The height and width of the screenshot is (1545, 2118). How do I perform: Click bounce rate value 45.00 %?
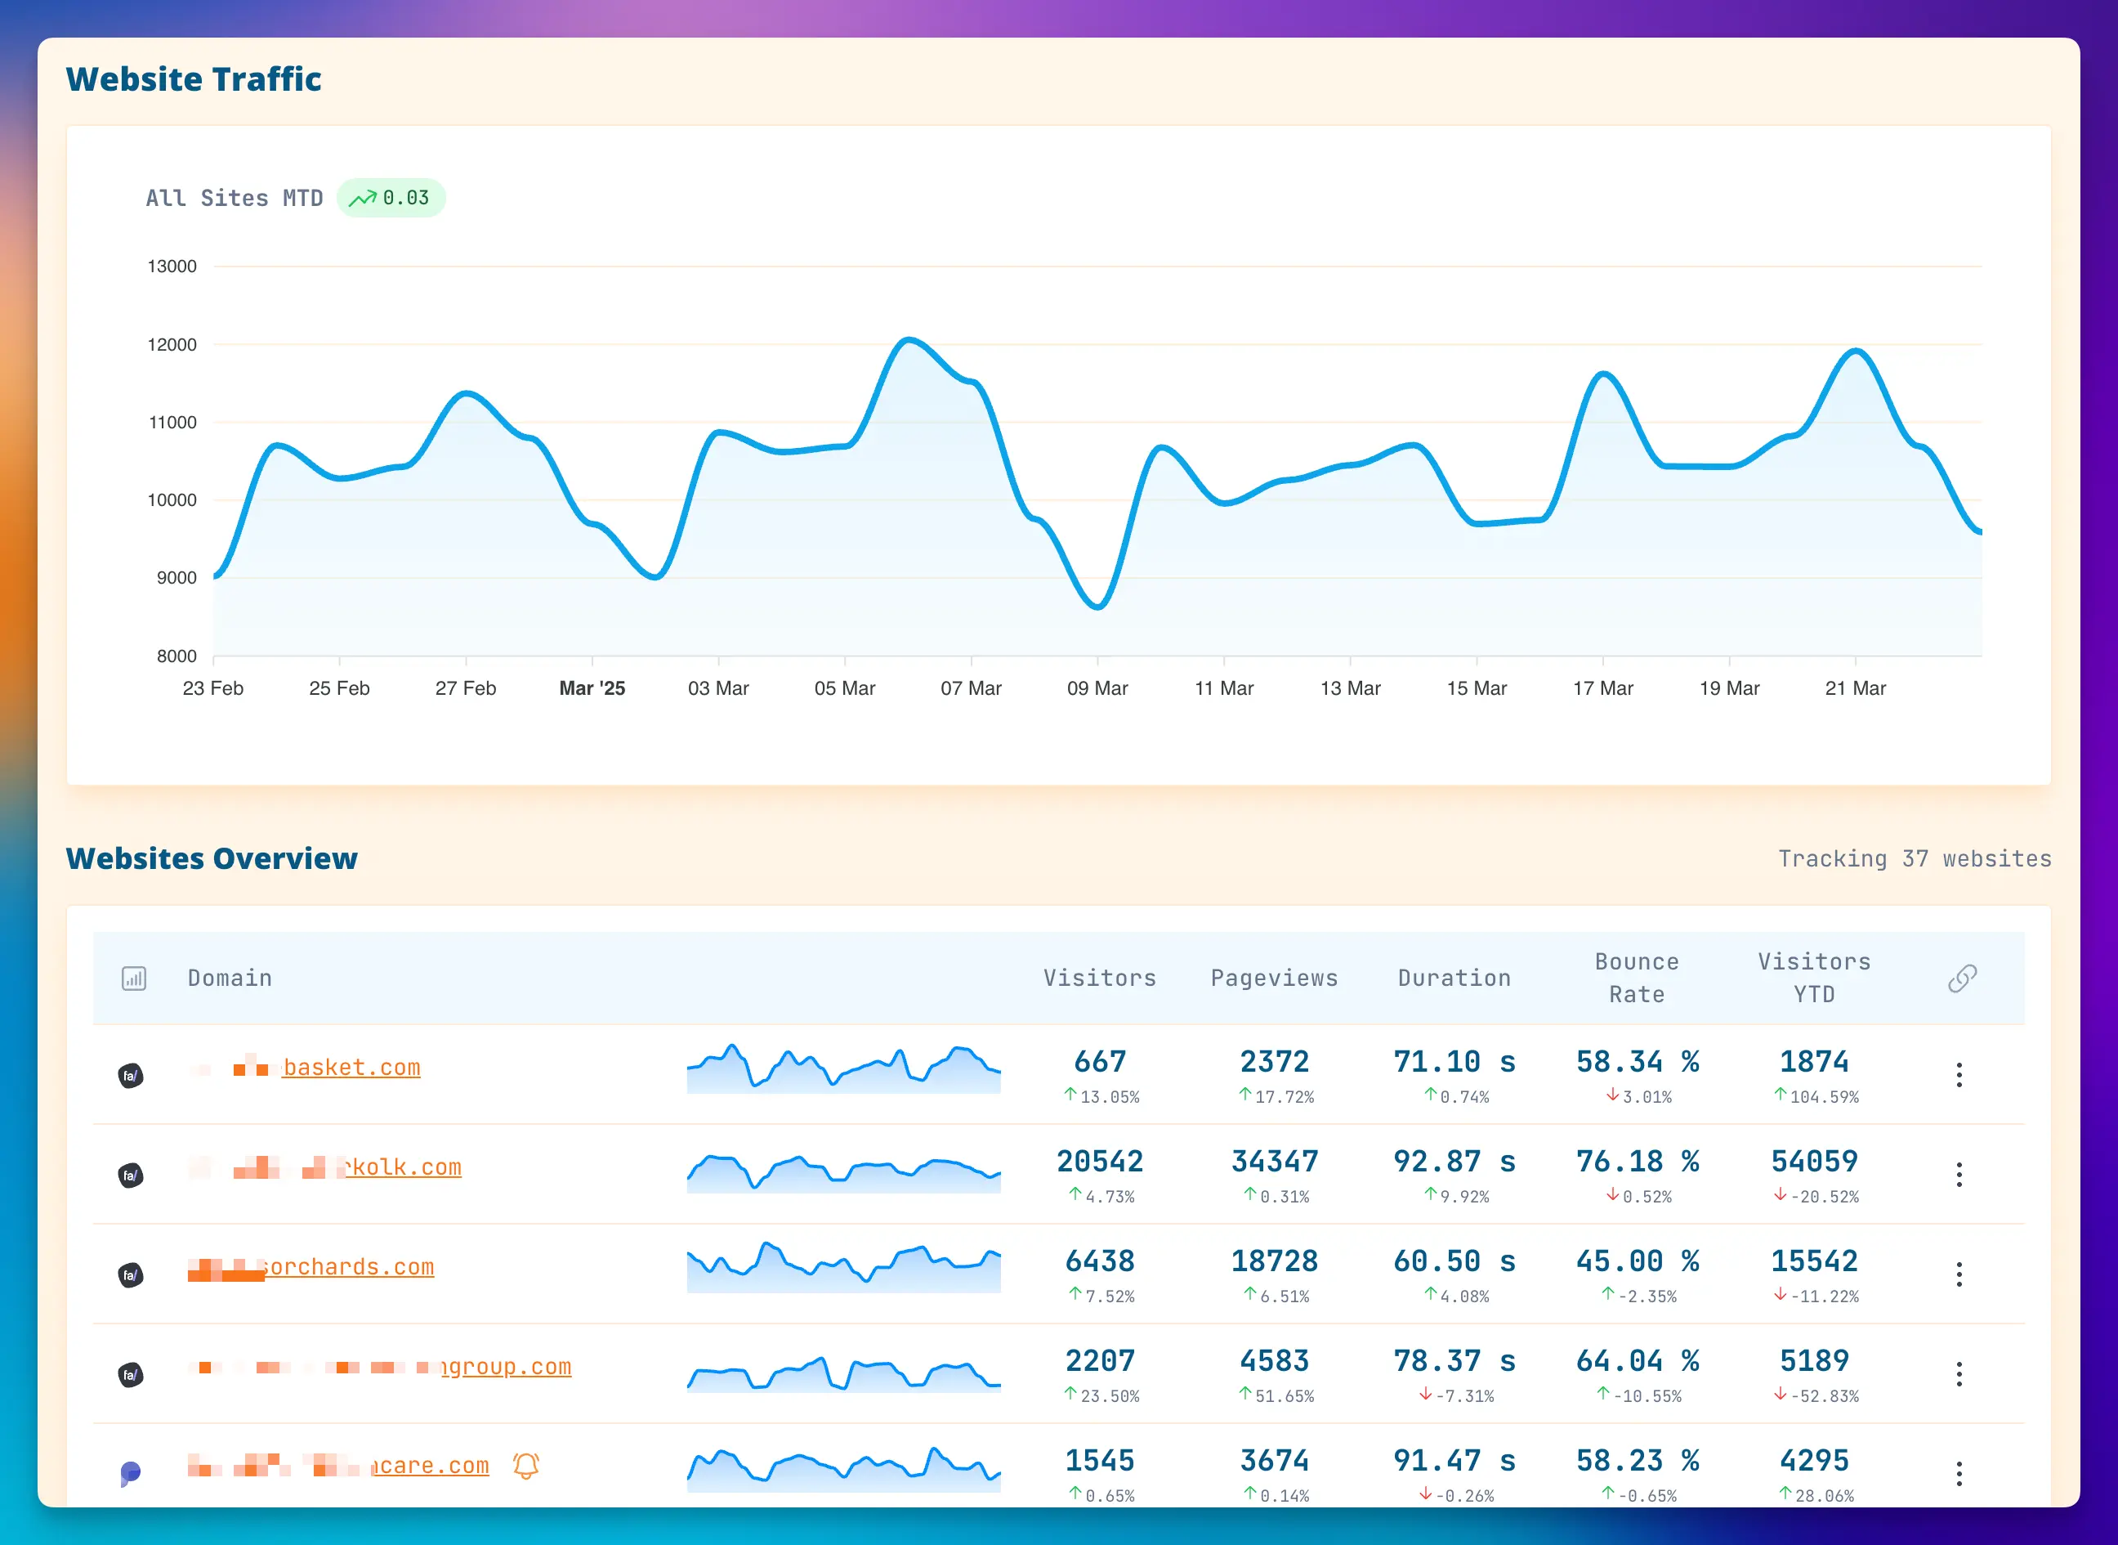coord(1637,1261)
